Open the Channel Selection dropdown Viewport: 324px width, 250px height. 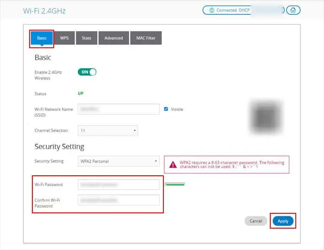pyautogui.click(x=108, y=130)
